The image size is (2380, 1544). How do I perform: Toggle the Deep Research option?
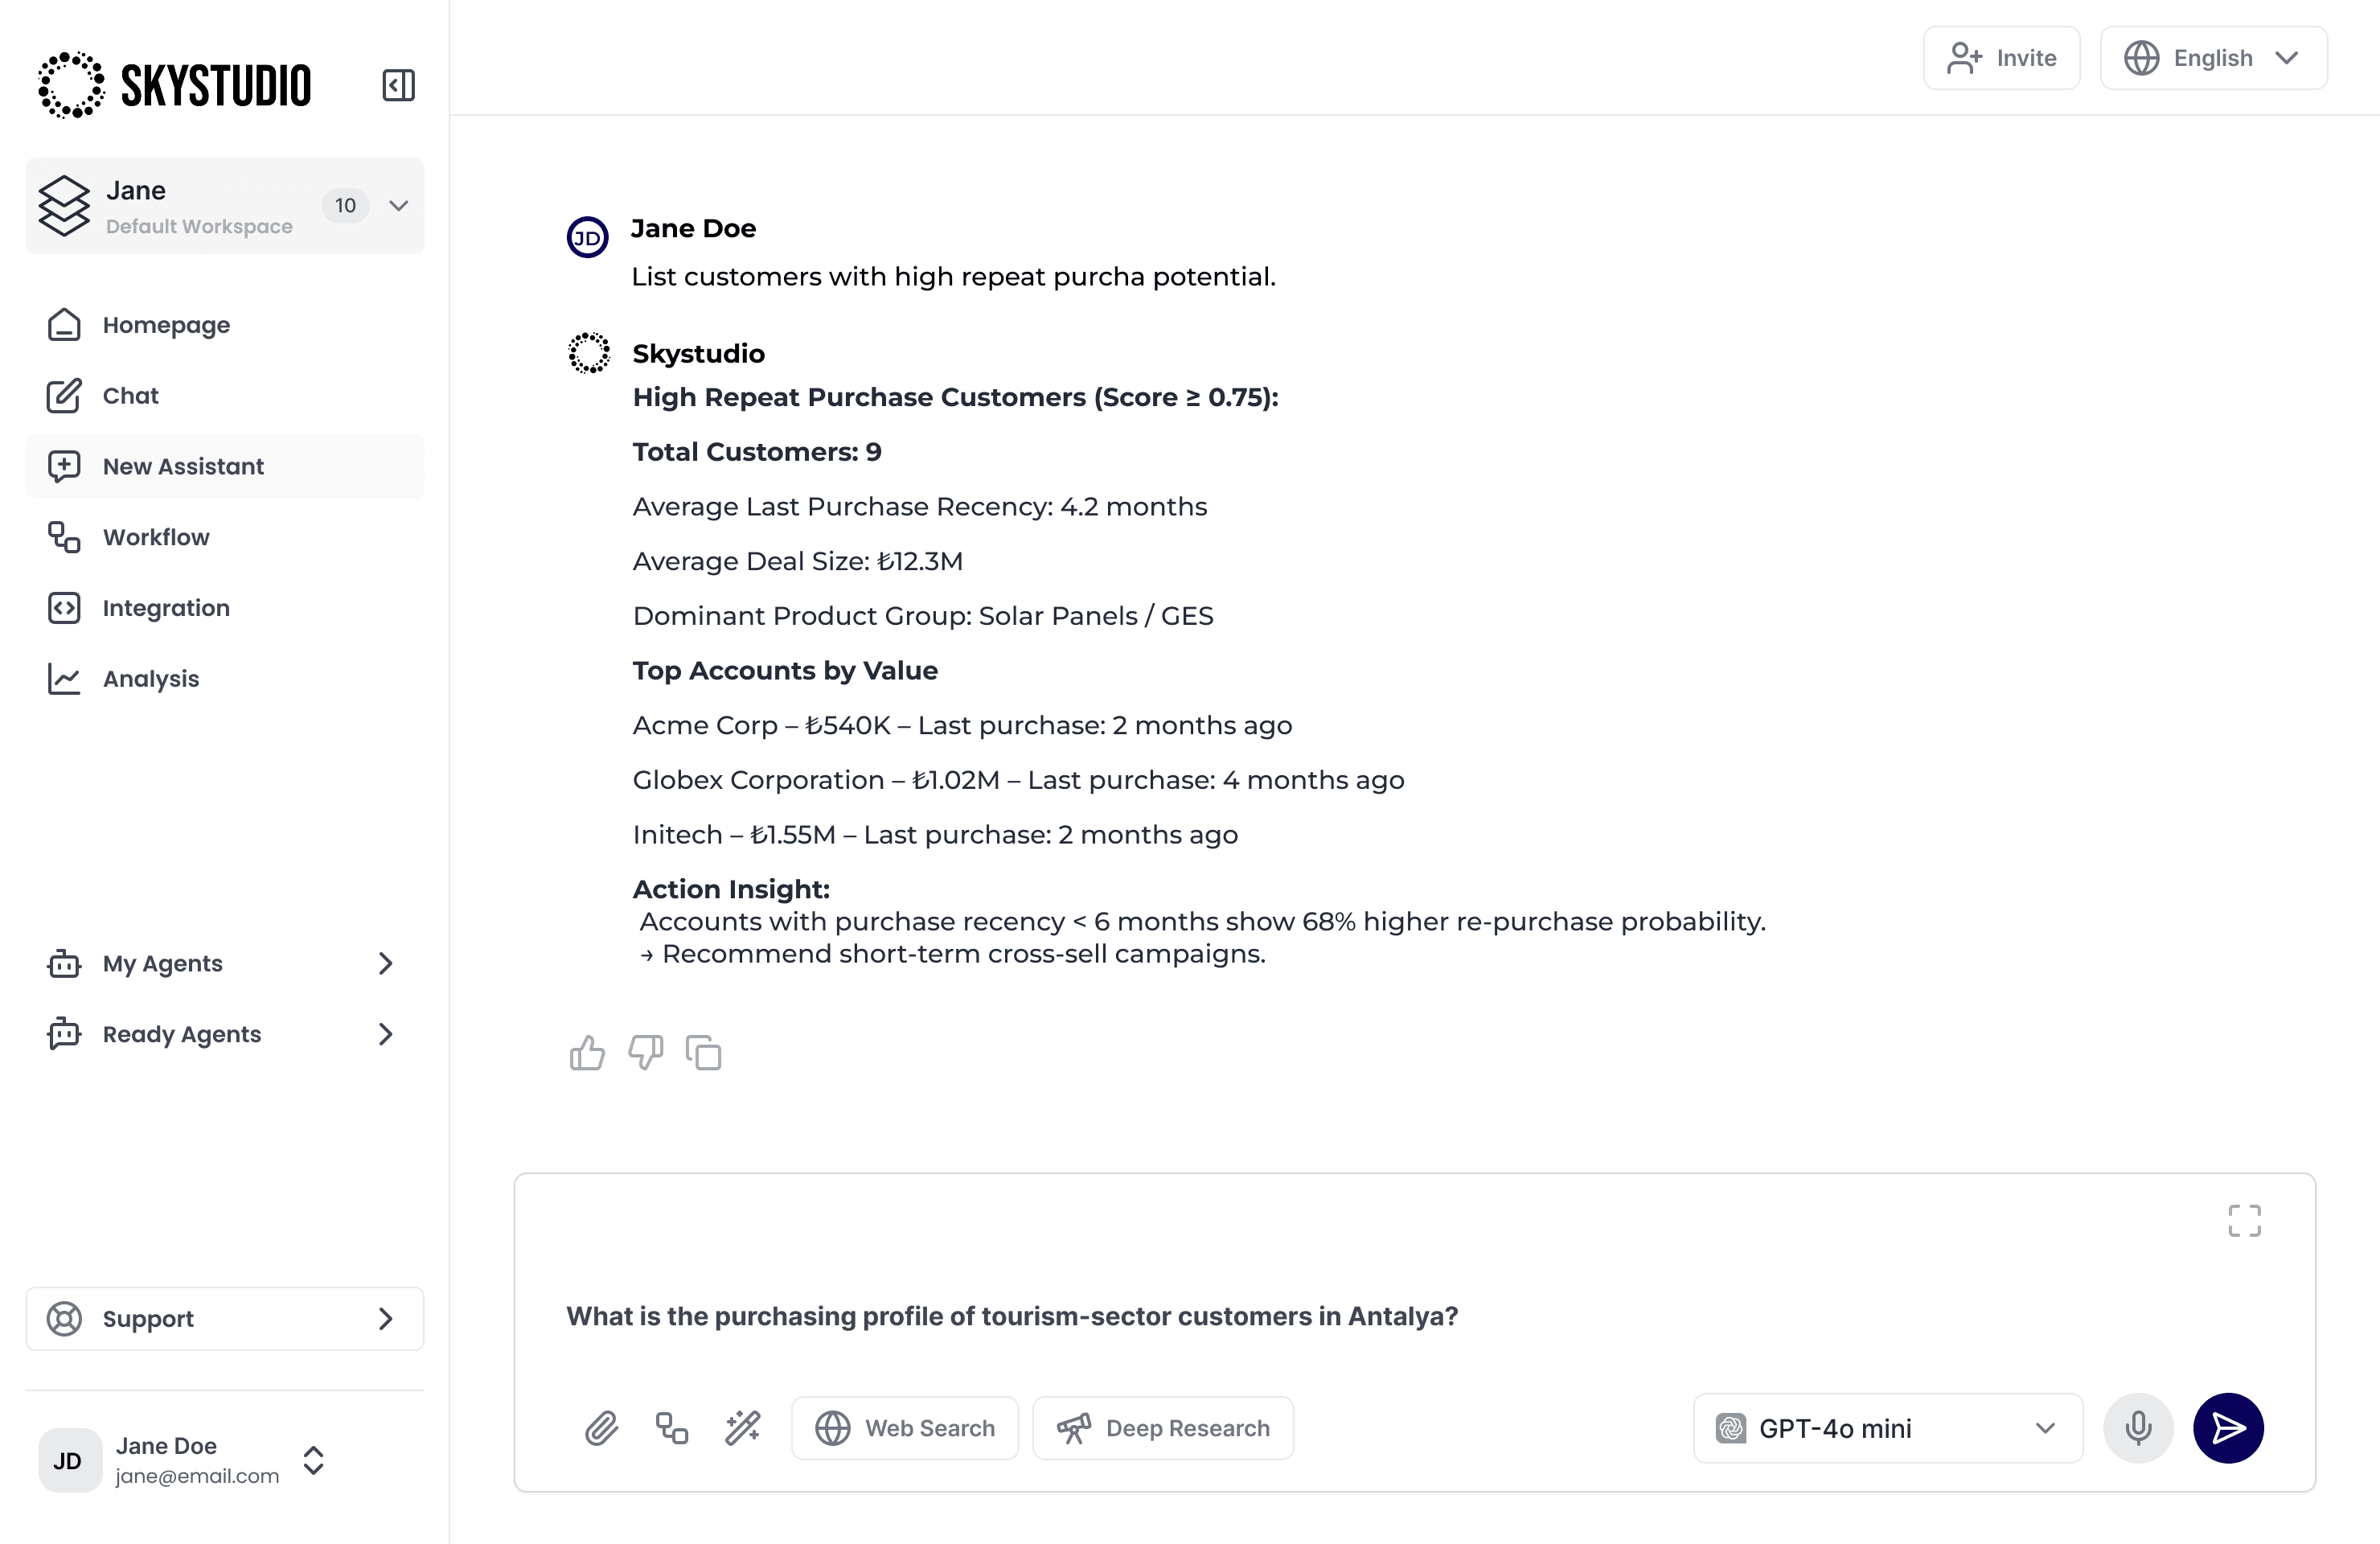(1163, 1428)
